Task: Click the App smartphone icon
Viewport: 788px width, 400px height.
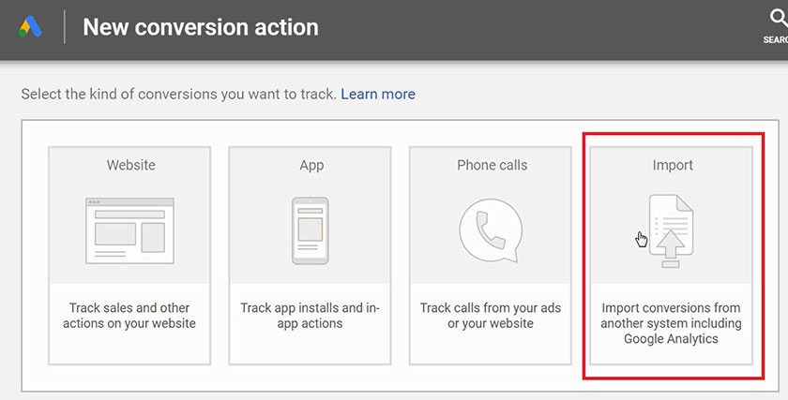Action: 311,230
